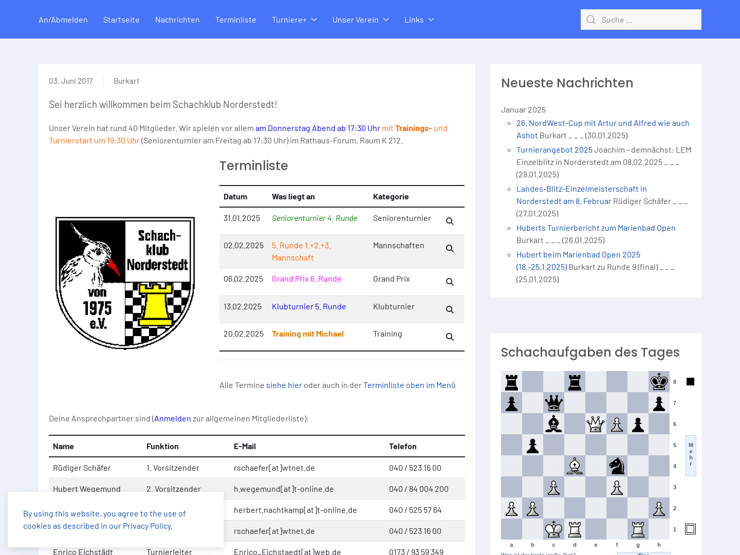Click the white pawn on c3
The width and height of the screenshot is (740, 555).
point(553,487)
